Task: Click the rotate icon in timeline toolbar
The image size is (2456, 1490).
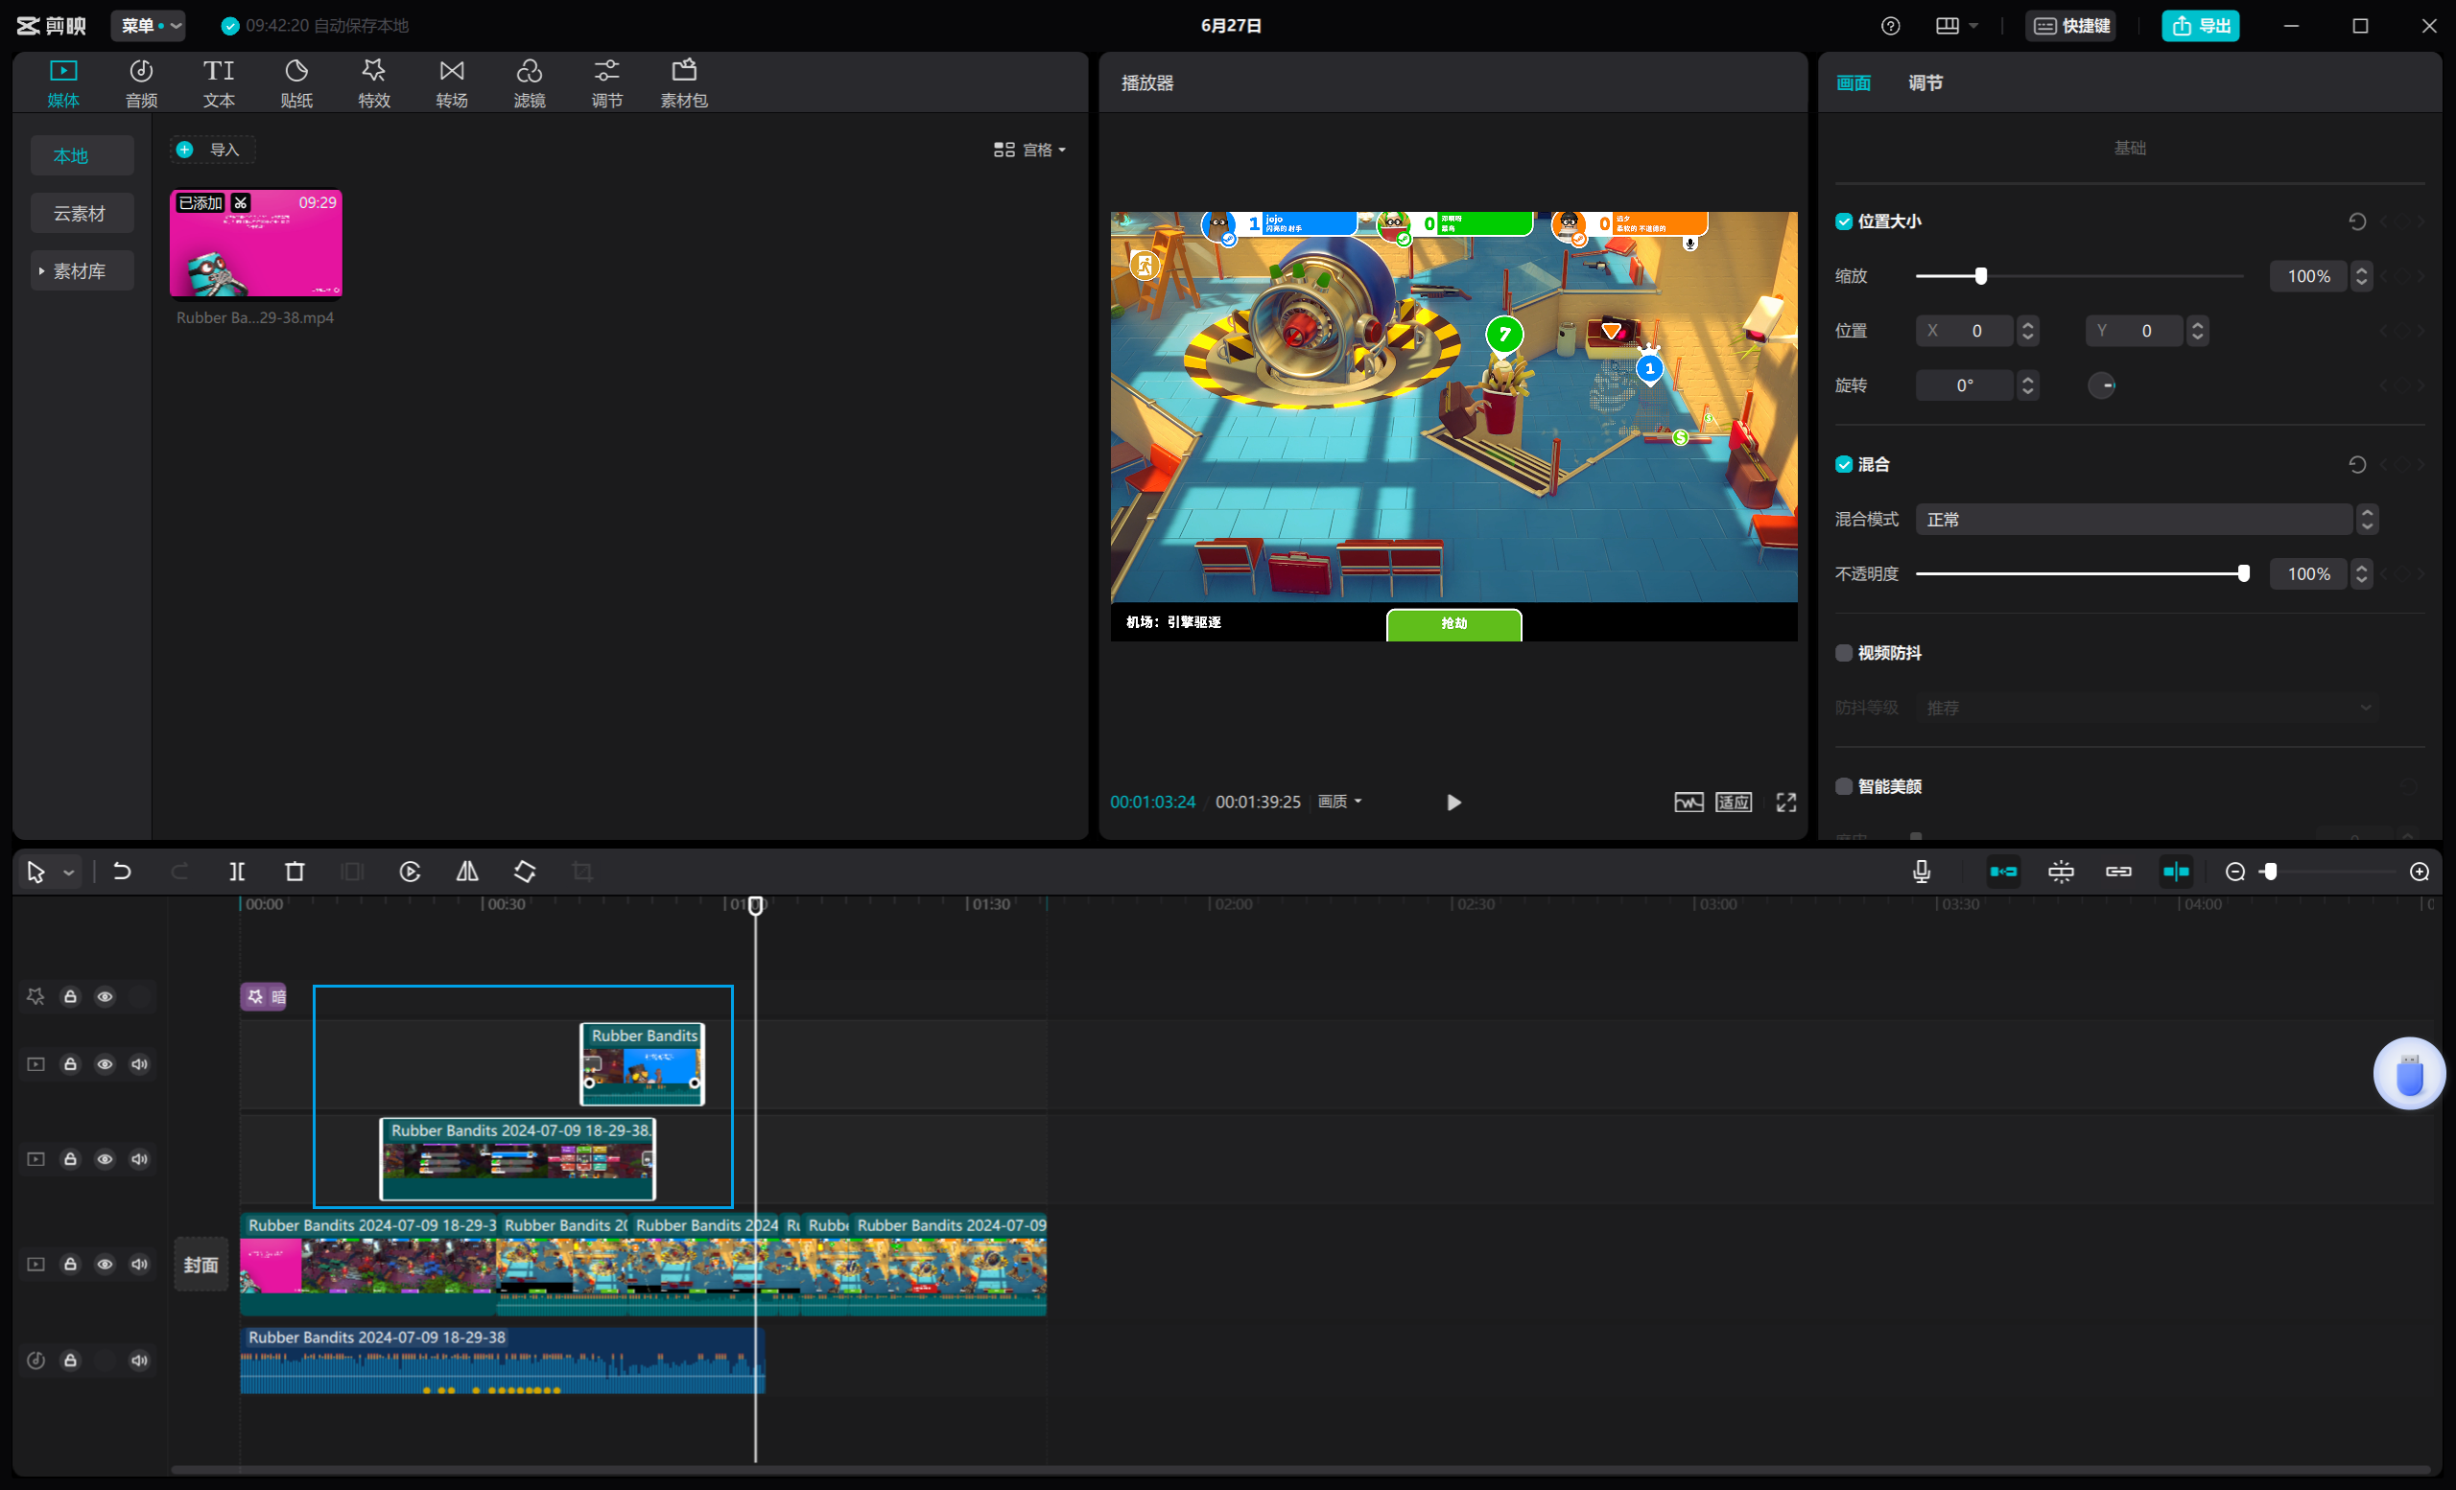Action: [x=526, y=872]
